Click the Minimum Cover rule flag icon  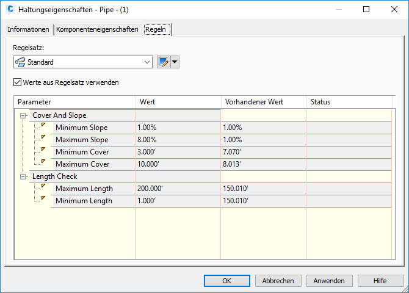43,150
